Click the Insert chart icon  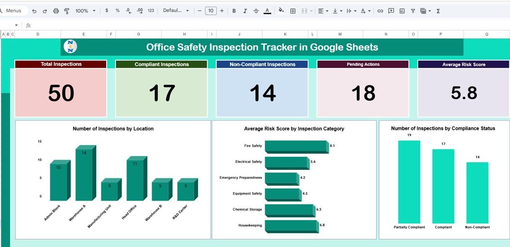(402, 11)
